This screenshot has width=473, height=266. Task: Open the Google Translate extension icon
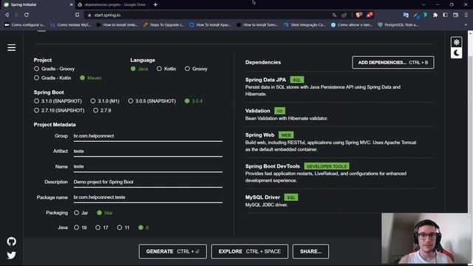coord(406,15)
